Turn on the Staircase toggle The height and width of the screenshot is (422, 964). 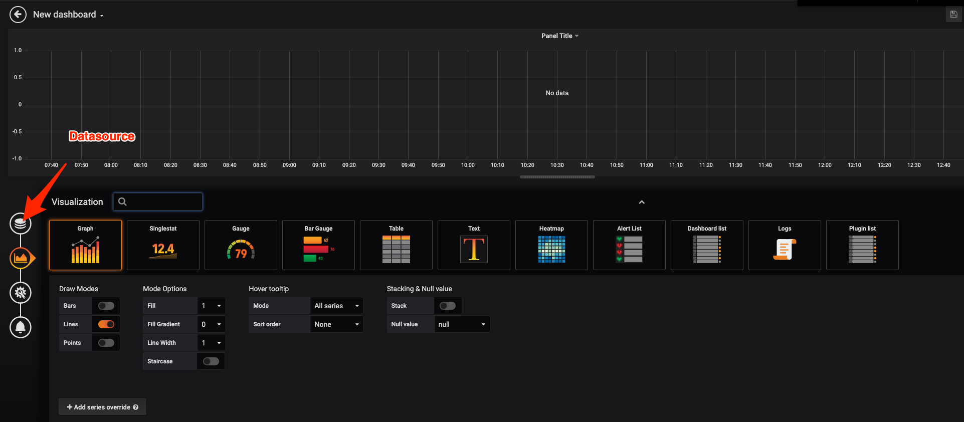click(211, 361)
